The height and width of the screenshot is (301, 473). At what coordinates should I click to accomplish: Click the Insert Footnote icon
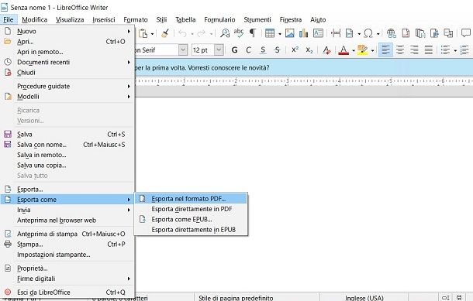tap(406, 33)
